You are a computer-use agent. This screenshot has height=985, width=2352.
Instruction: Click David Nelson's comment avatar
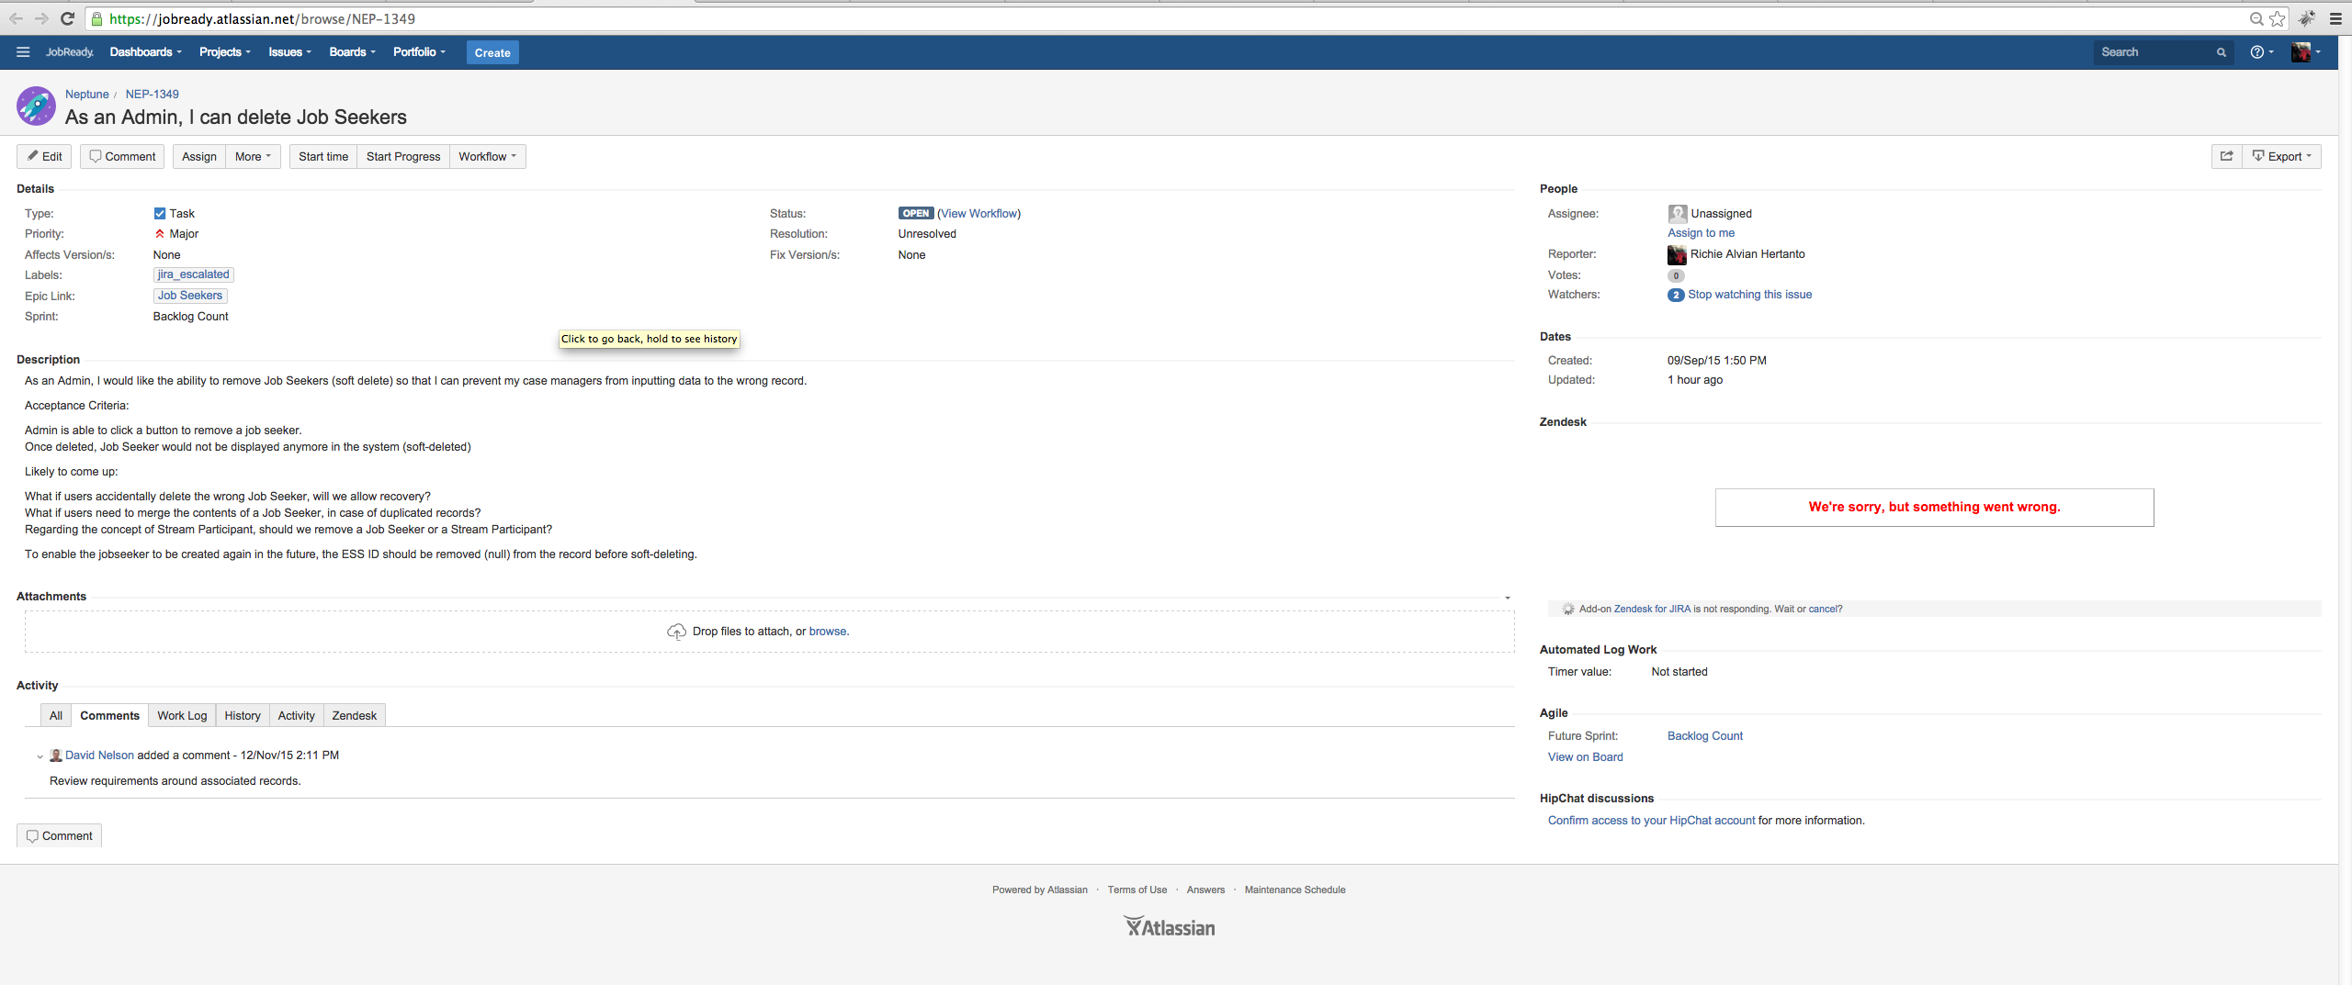[x=56, y=756]
